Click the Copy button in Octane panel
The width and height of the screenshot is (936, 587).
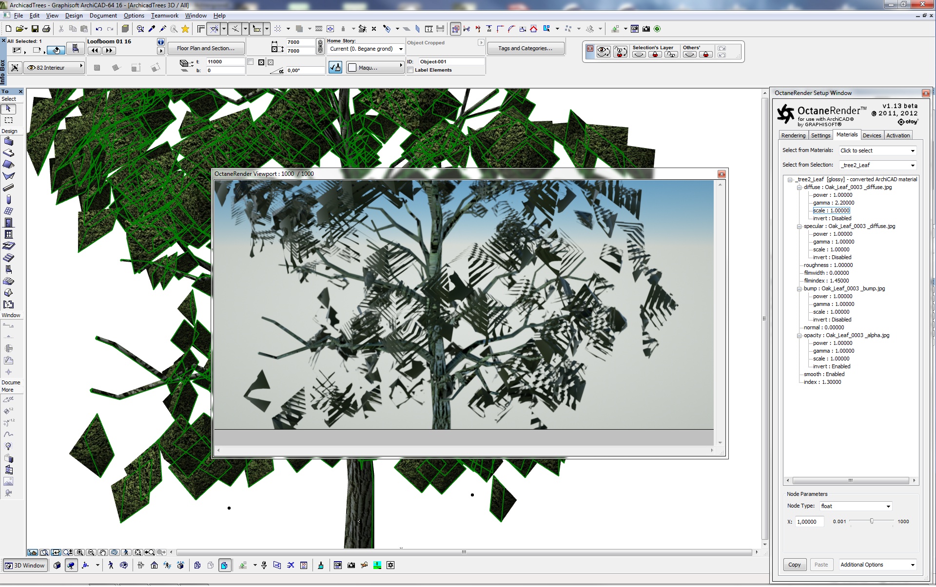[794, 565]
